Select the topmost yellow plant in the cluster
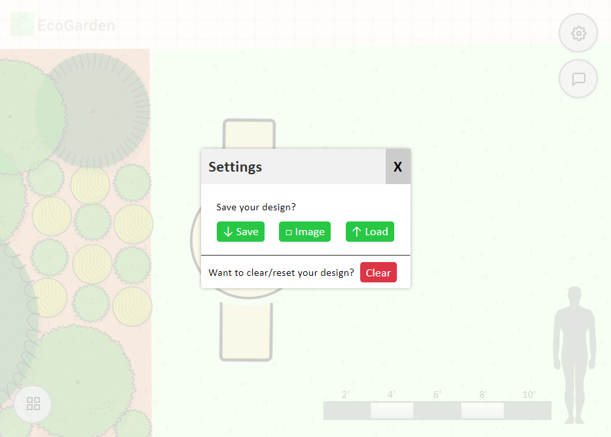This screenshot has width=611, height=437. 90,185
